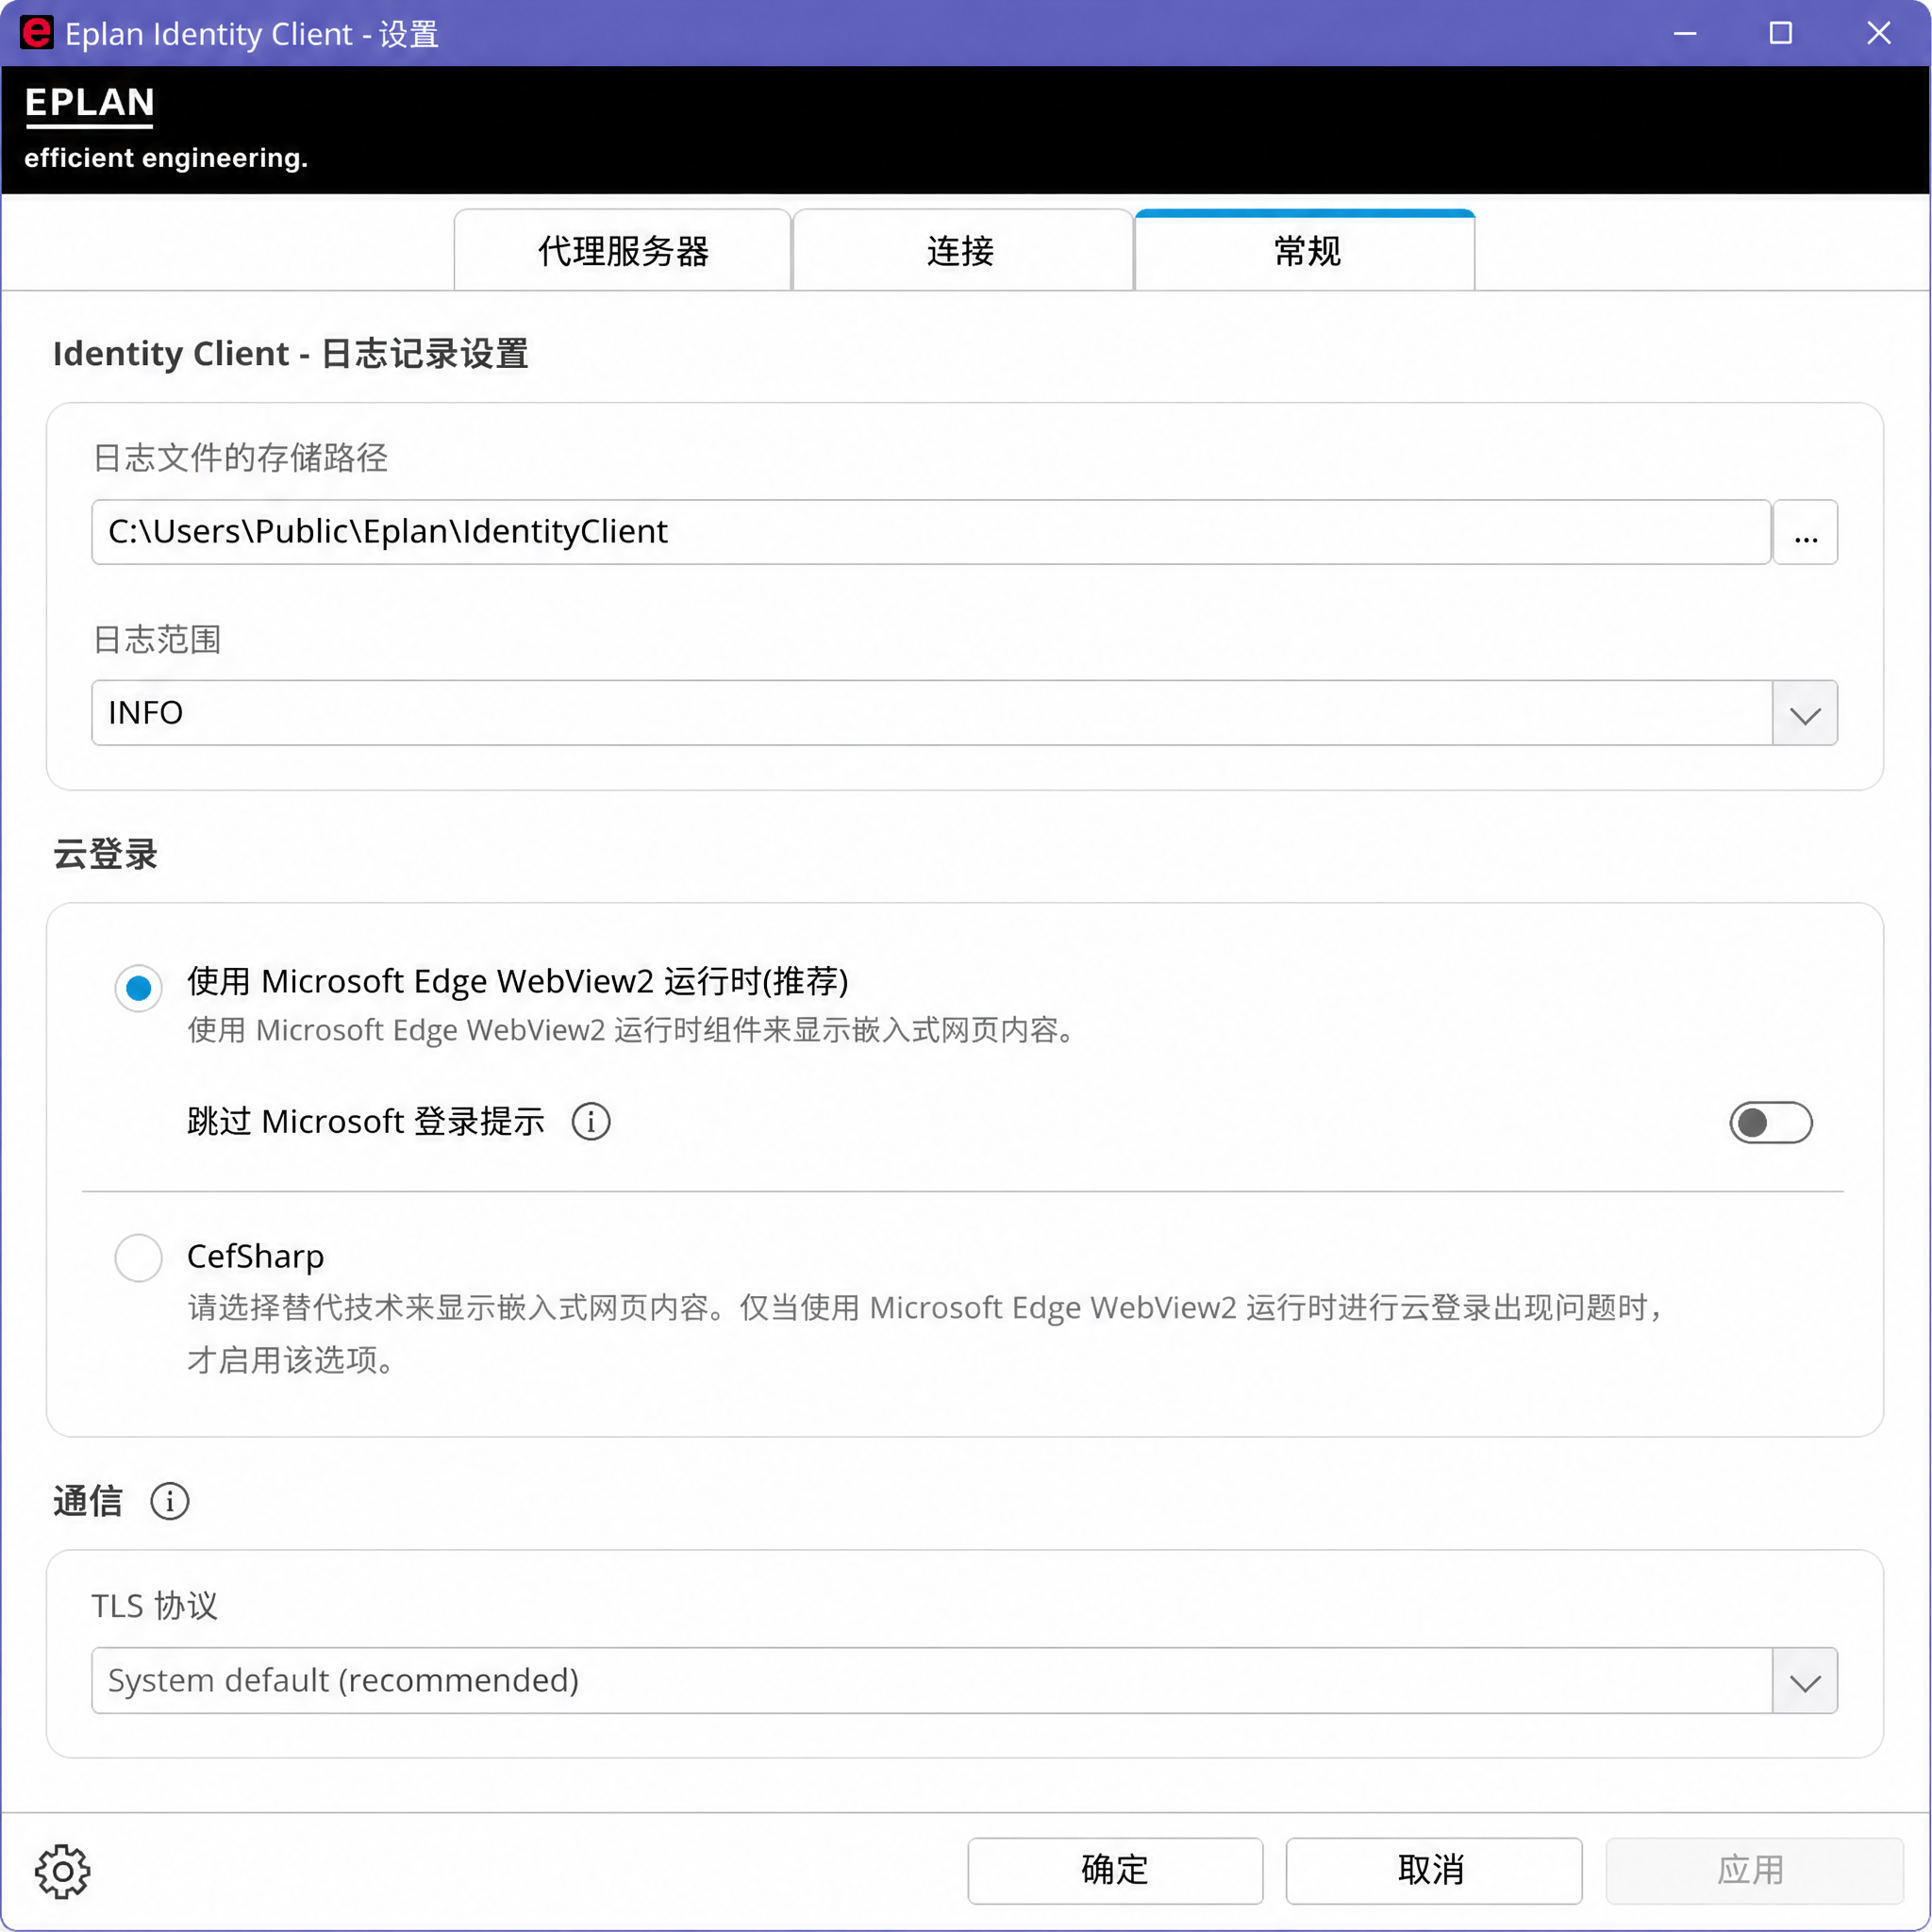Click the TLS 协议 label
The image size is (1932, 1932).
tap(155, 1606)
